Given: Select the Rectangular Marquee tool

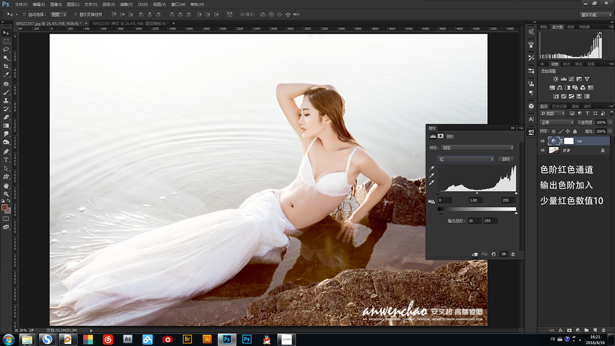Looking at the screenshot, I should click(6, 41).
